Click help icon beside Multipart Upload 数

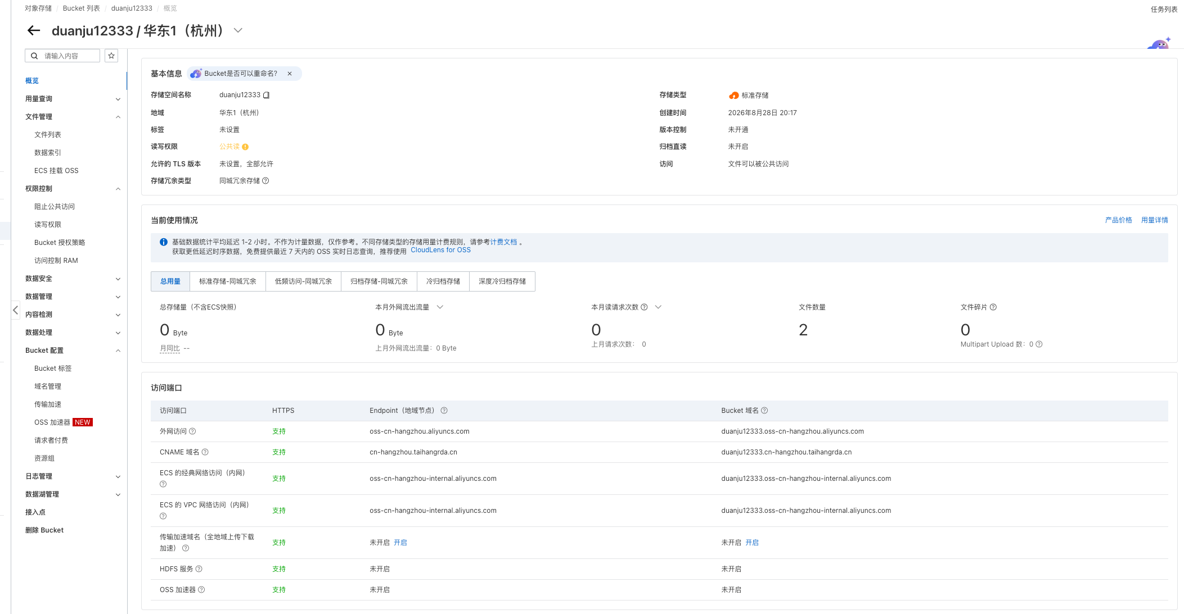click(x=1039, y=344)
